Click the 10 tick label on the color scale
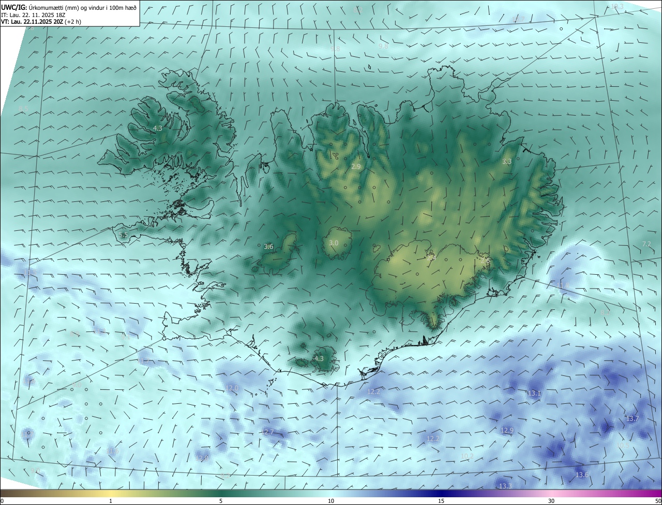This screenshot has width=662, height=505. click(x=331, y=501)
